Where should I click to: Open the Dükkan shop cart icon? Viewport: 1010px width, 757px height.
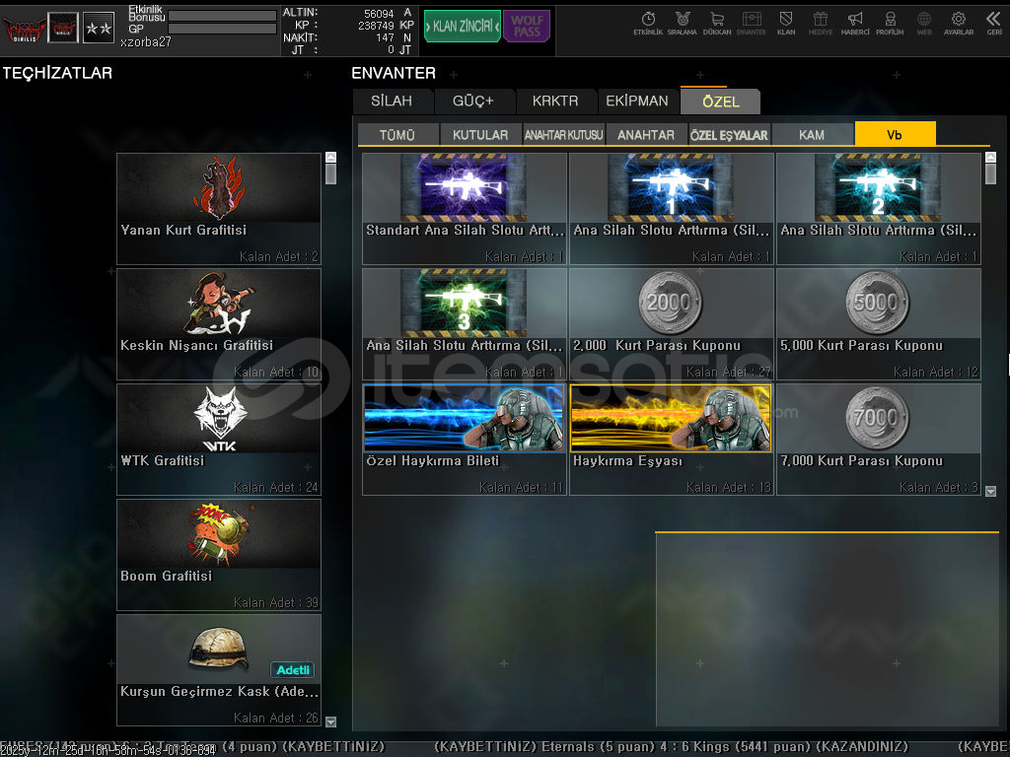pos(717,24)
